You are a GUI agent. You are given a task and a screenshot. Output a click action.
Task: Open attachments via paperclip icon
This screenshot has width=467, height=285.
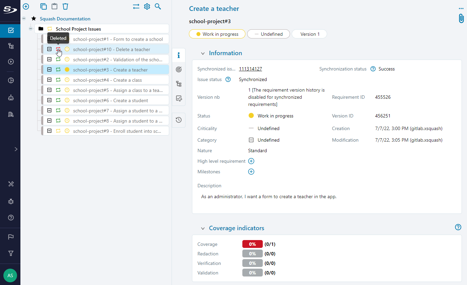coord(461,18)
